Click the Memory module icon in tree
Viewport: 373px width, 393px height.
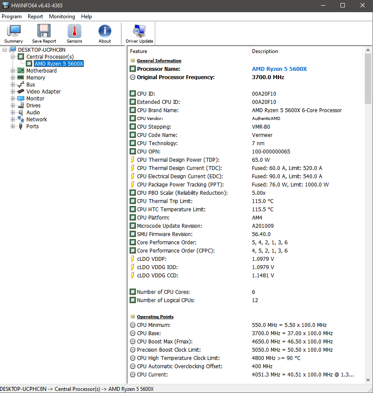(x=21, y=77)
